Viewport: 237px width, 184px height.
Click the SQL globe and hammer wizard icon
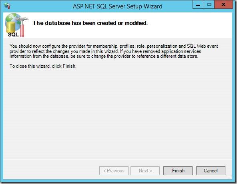tap(16, 25)
